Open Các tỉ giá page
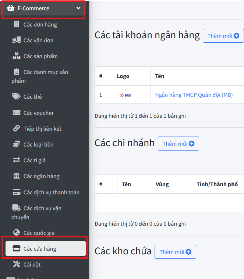The width and height of the screenshot is (244, 279). coord(35,160)
